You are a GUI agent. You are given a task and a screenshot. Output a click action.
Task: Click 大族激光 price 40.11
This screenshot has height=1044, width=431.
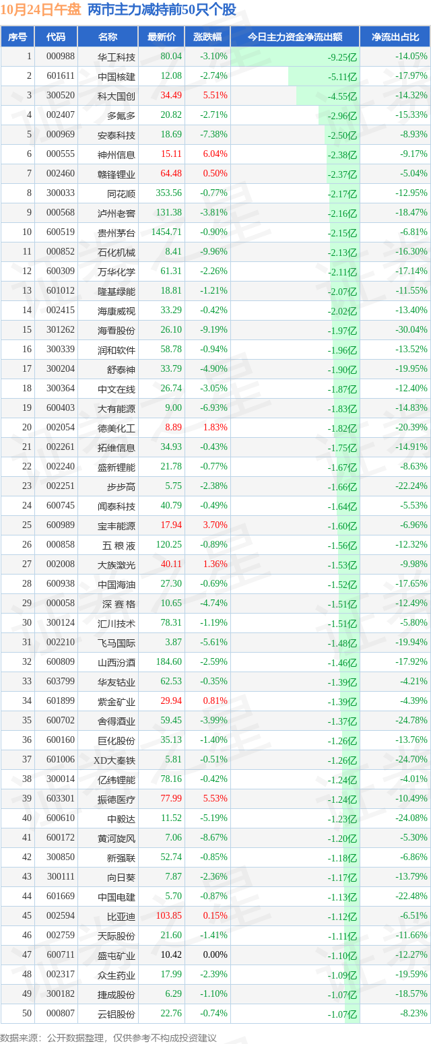pos(171,564)
